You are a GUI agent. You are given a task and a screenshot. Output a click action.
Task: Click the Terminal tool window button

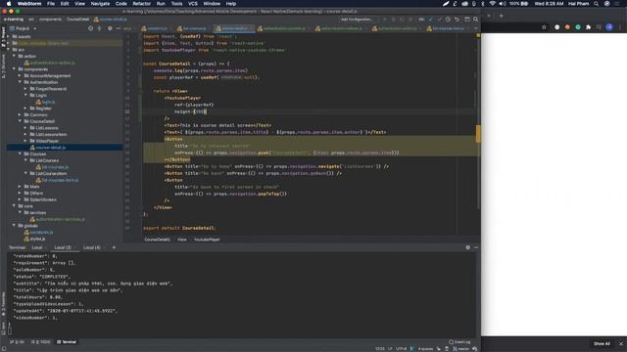pyautogui.click(x=67, y=342)
